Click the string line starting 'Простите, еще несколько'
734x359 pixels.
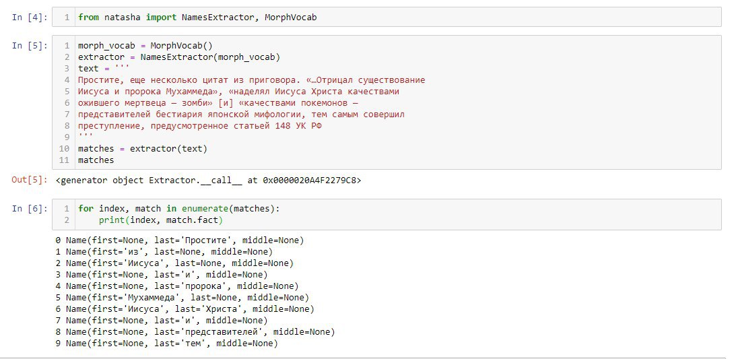[x=251, y=80]
